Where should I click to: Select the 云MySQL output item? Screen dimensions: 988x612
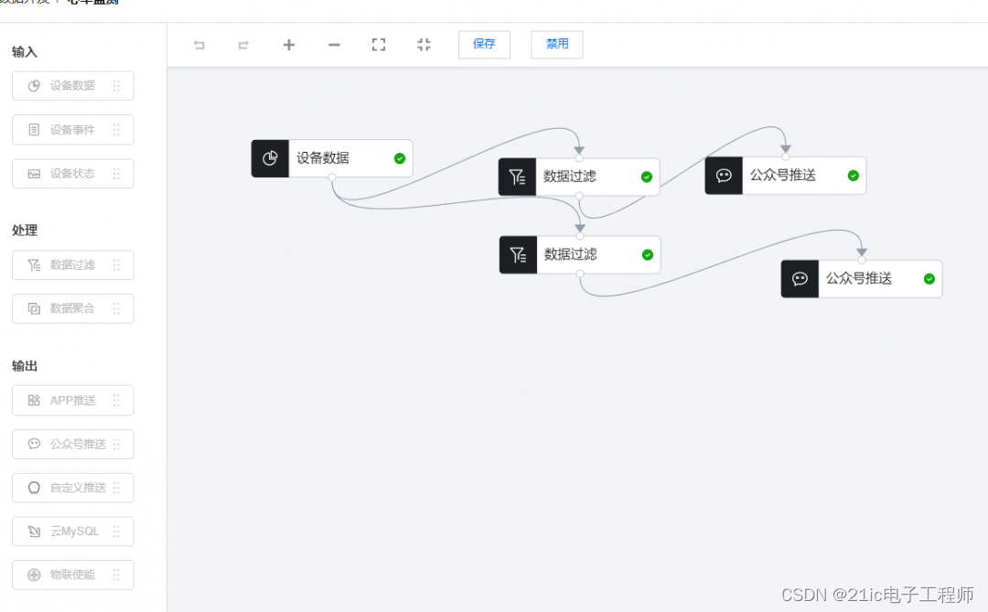[x=73, y=531]
